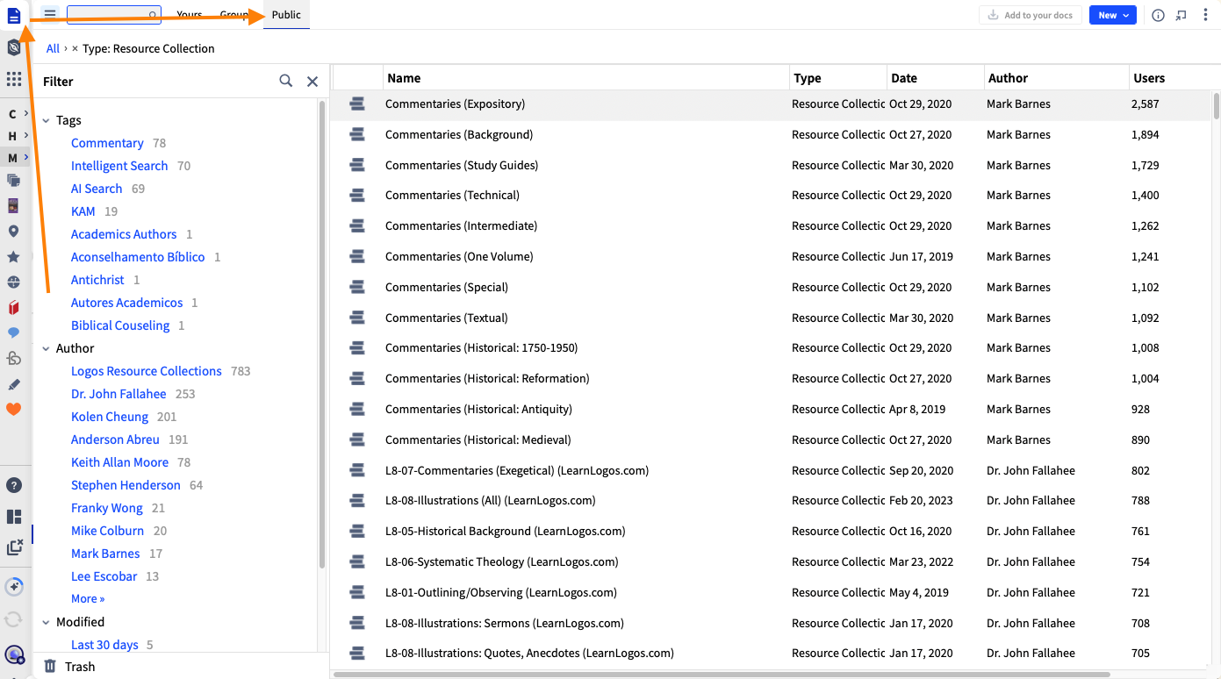
Task: Click the globe icon in the sidebar
Action: [x=13, y=282]
